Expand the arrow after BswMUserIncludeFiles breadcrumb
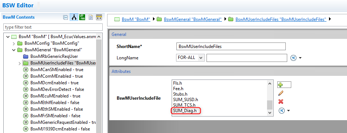This screenshot has height=133, width=347. [330, 19]
